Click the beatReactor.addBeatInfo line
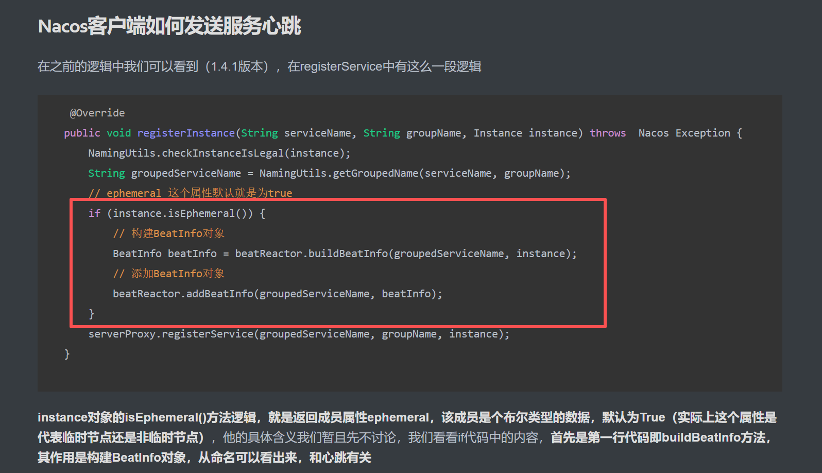Screen dimensions: 822x473 pyautogui.click(x=277, y=294)
